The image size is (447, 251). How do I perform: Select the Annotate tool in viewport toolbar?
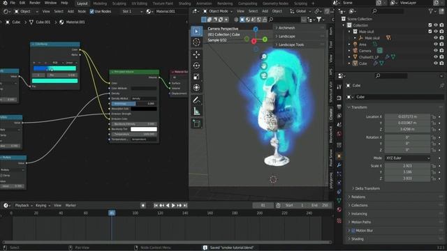tap(196, 100)
